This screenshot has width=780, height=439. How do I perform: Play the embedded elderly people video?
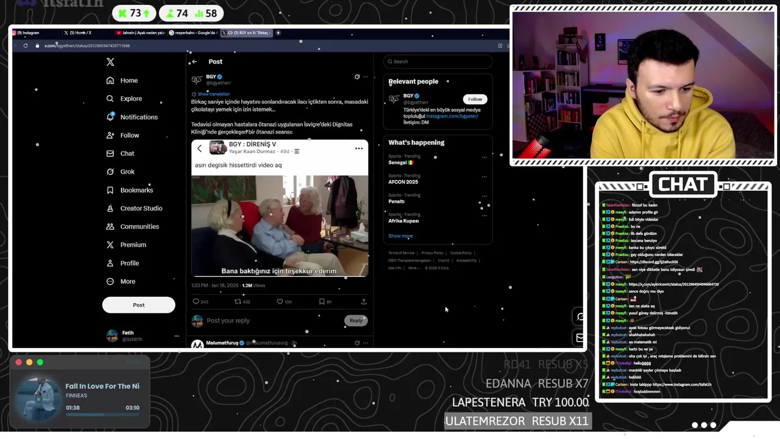point(280,226)
